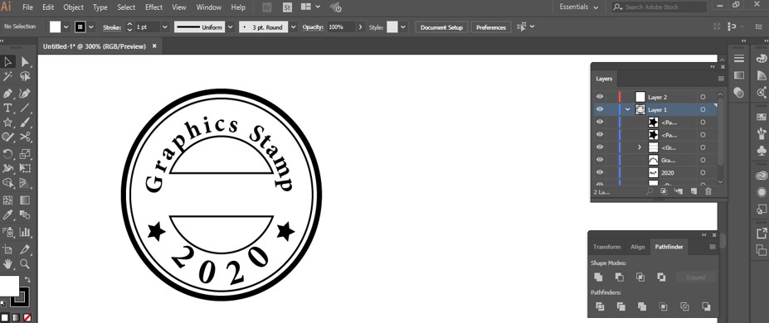Select the Eyedropper tool
The height and width of the screenshot is (323, 769).
(7, 215)
